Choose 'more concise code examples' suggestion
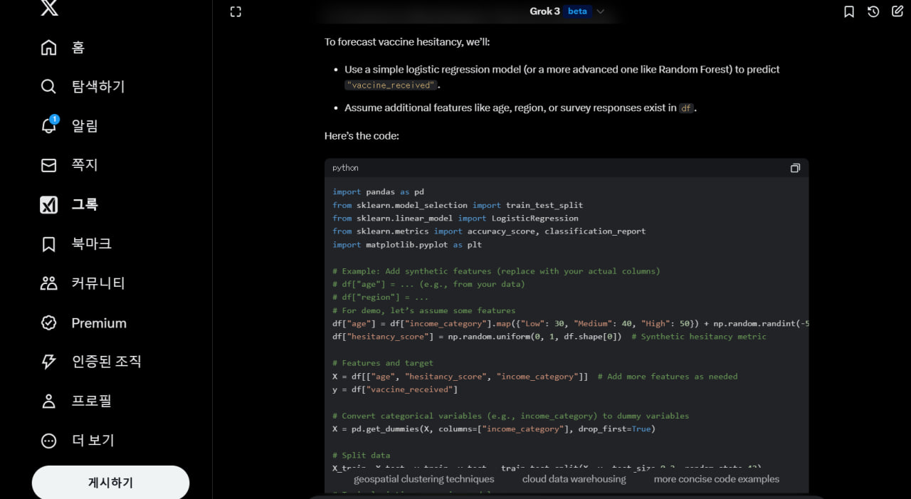911x499 pixels. (x=717, y=479)
